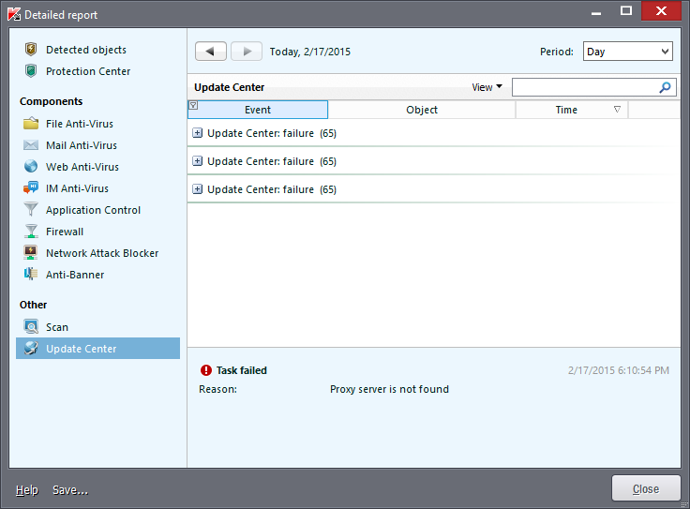Click the Update Center globe icon

coord(31,348)
